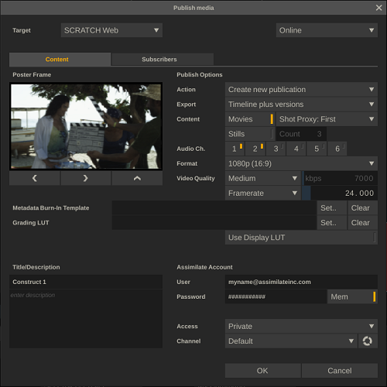Expand the Format 1080p dropdown
The image size is (387, 387).
coord(301,163)
